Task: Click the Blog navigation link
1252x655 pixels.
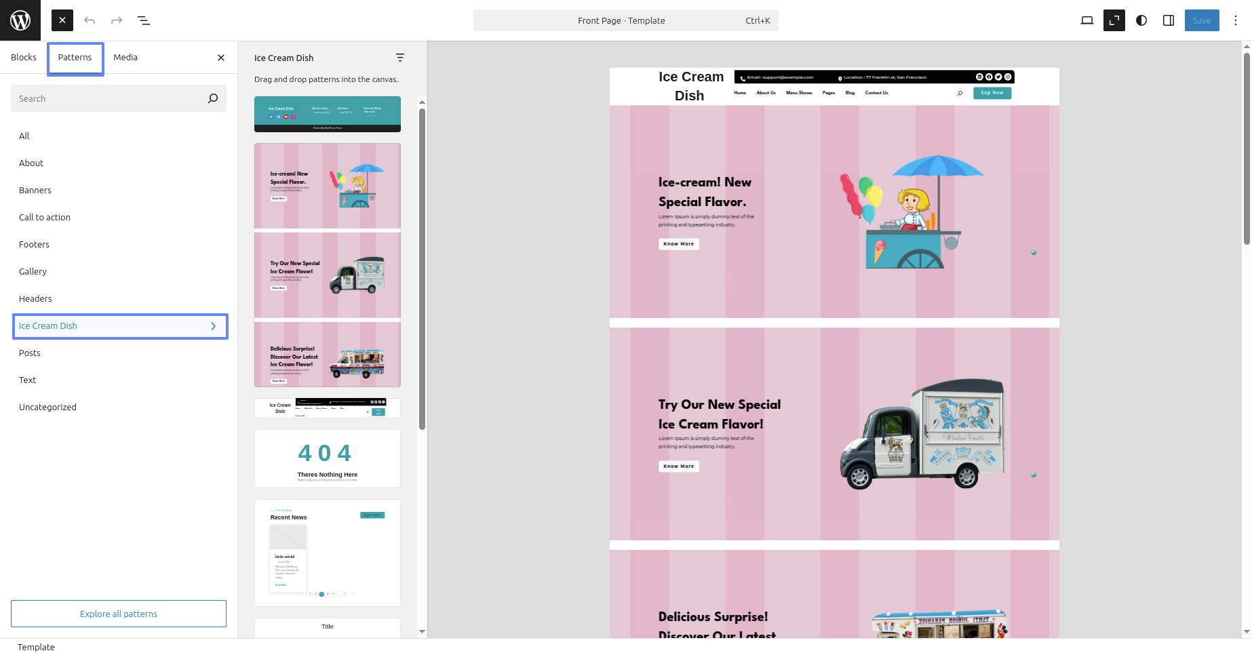Action: click(850, 93)
